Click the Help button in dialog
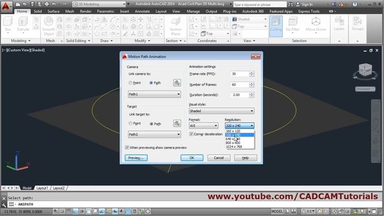This screenshot has width=384, height=216. pos(245,158)
